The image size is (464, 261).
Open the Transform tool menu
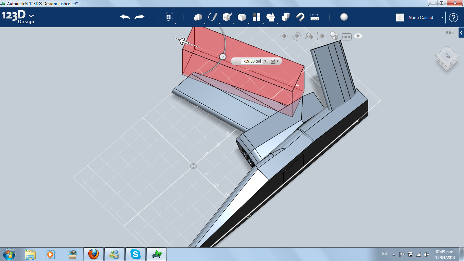coord(169,17)
